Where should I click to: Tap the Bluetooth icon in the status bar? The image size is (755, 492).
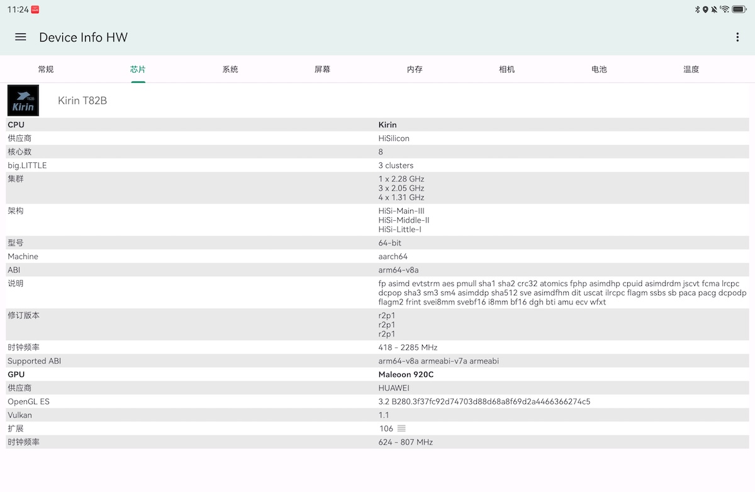coord(697,9)
